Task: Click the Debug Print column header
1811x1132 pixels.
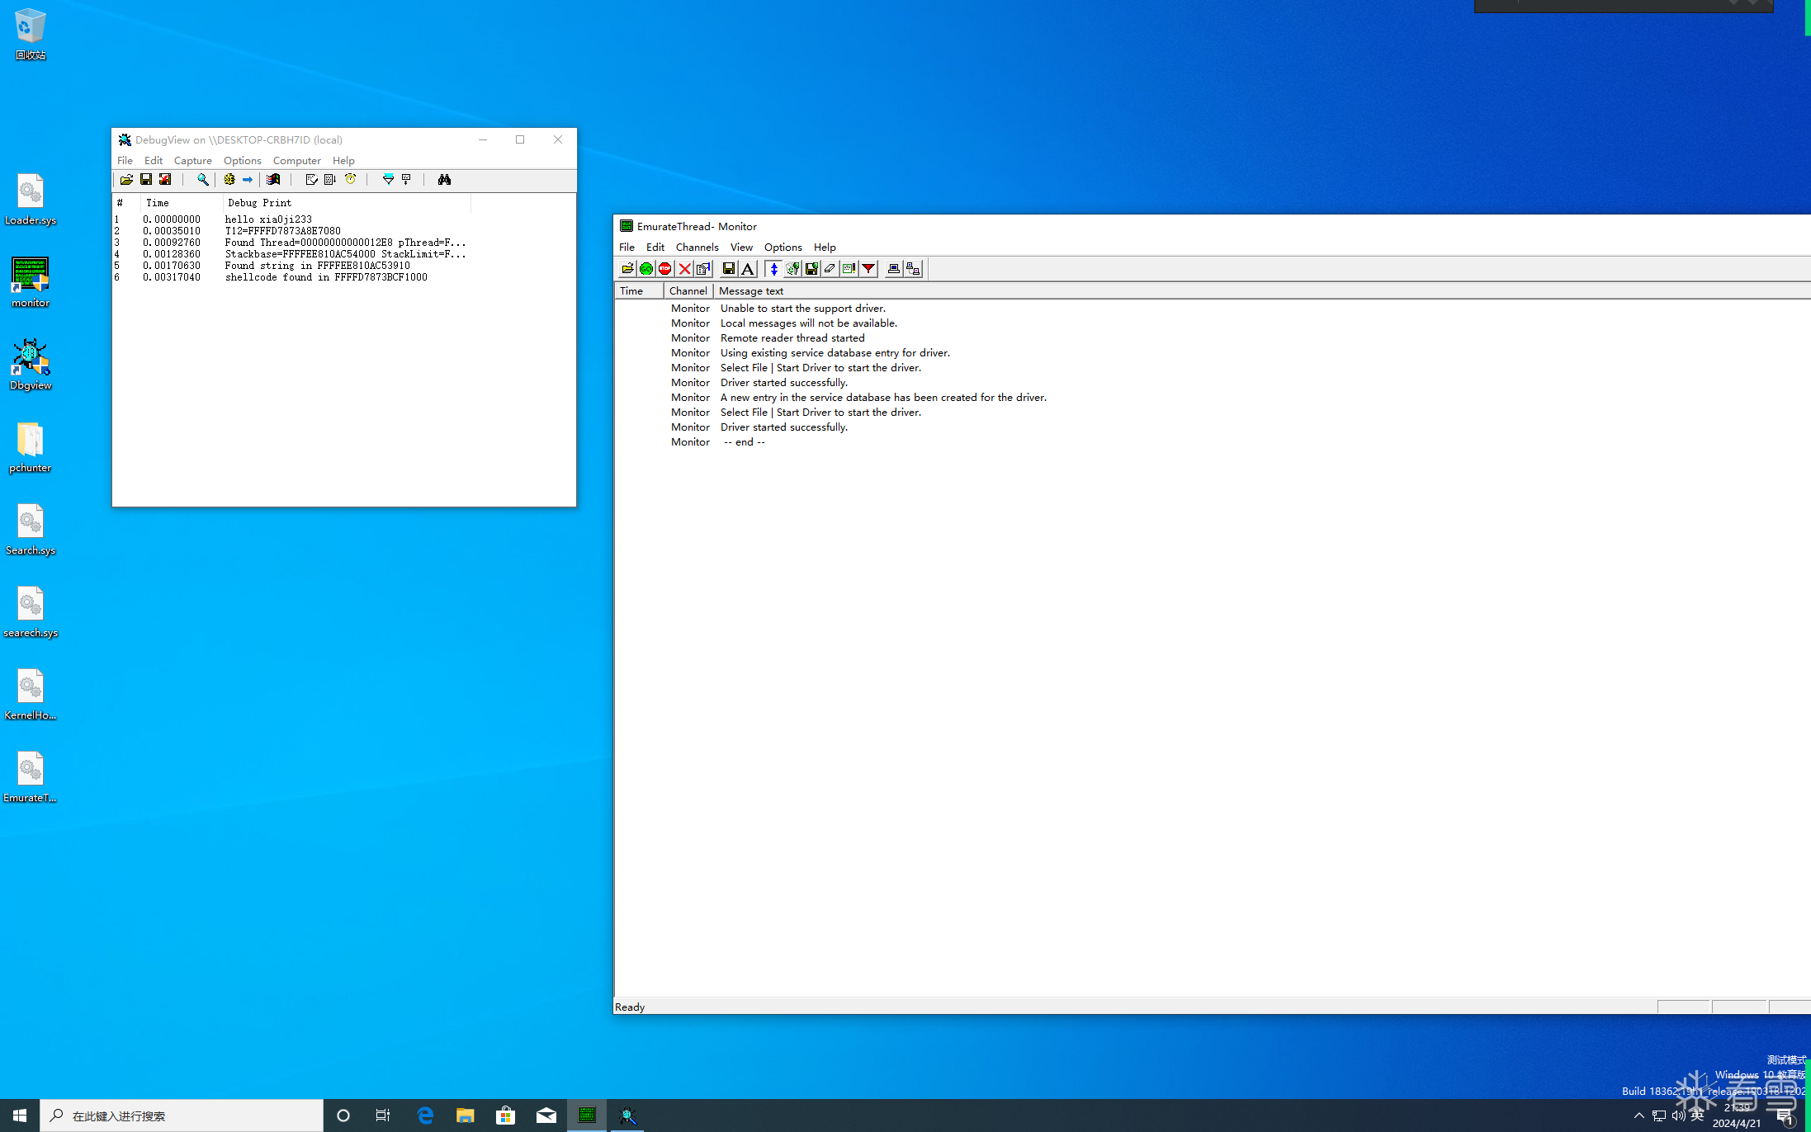Action: (259, 203)
